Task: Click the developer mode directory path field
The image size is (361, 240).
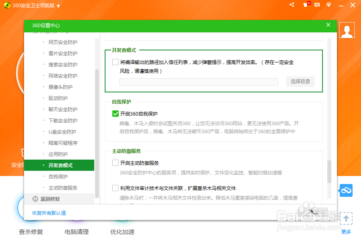Action: (199, 82)
